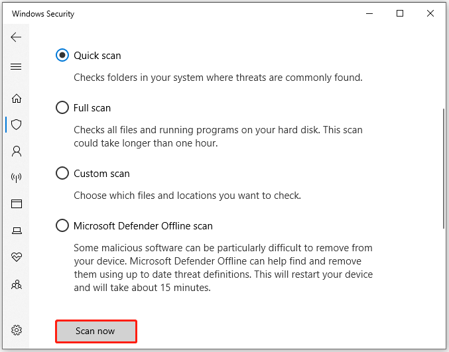Open the hamburger navigation menu
449x352 pixels.
[16, 67]
